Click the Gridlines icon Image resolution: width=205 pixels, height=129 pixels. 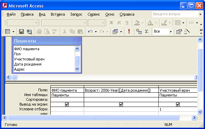(x=178, y=23)
